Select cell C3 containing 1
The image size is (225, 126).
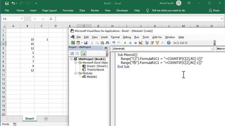tap(41, 40)
